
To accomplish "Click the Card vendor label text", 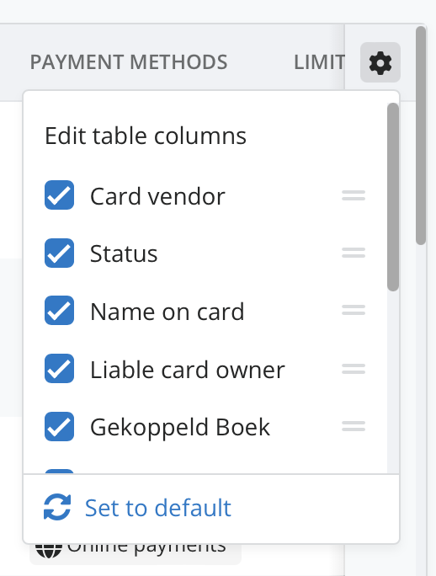I will [x=157, y=196].
